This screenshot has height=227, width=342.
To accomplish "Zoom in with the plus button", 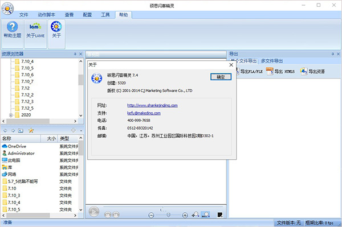I will click(x=185, y=215).
